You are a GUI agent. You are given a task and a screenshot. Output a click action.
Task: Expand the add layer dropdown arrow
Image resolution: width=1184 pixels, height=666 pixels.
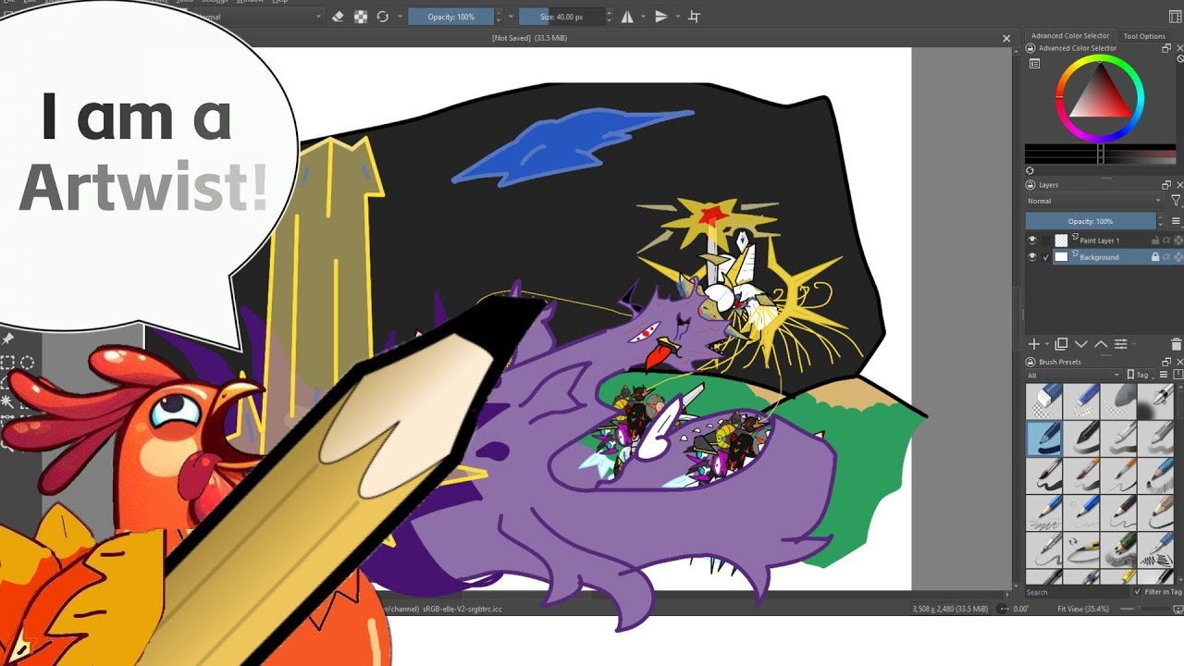coord(1046,344)
